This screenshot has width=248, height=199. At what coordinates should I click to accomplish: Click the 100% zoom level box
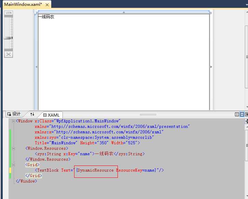[x=9, y=13]
